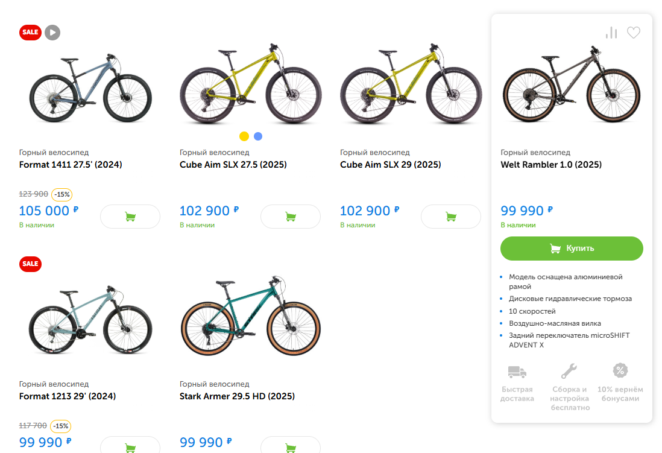The width and height of the screenshot is (662, 453).
Task: Add Welt Rambler 1.0 to comparison
Action: tap(611, 33)
